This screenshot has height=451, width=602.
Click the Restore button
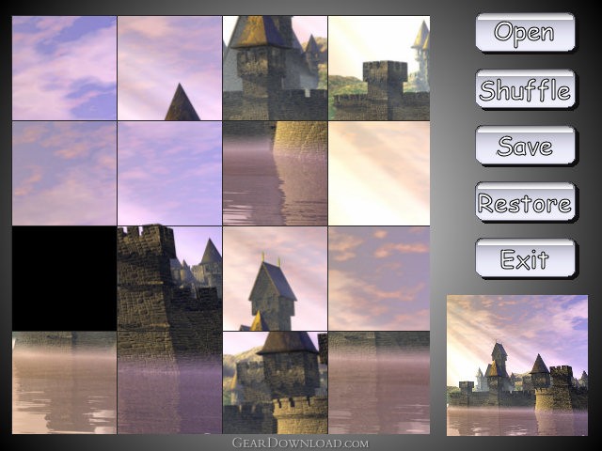point(525,202)
